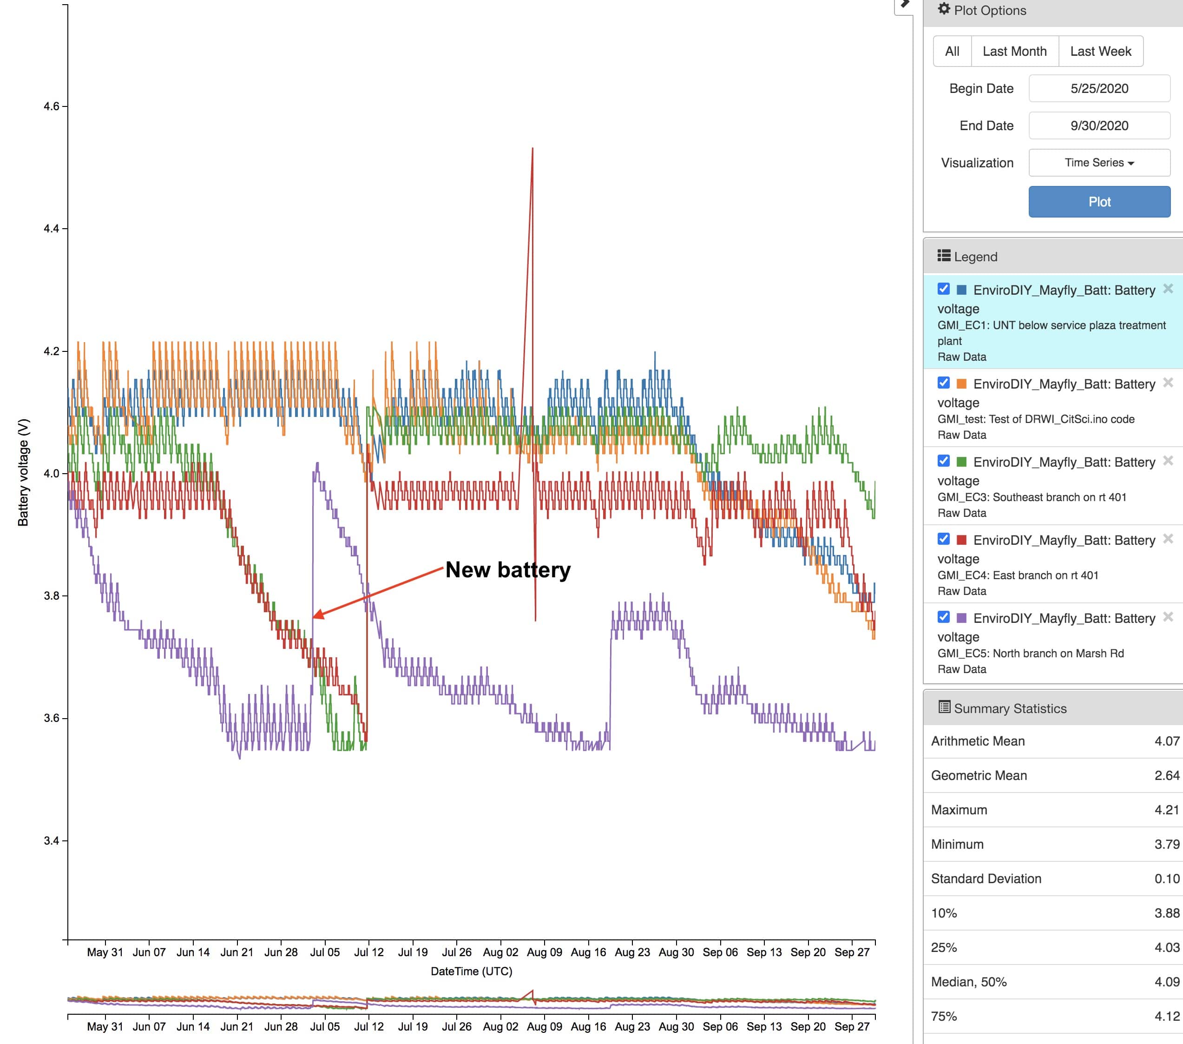Uncheck the GMI_EC3 Southeast branch checkbox

[943, 460]
